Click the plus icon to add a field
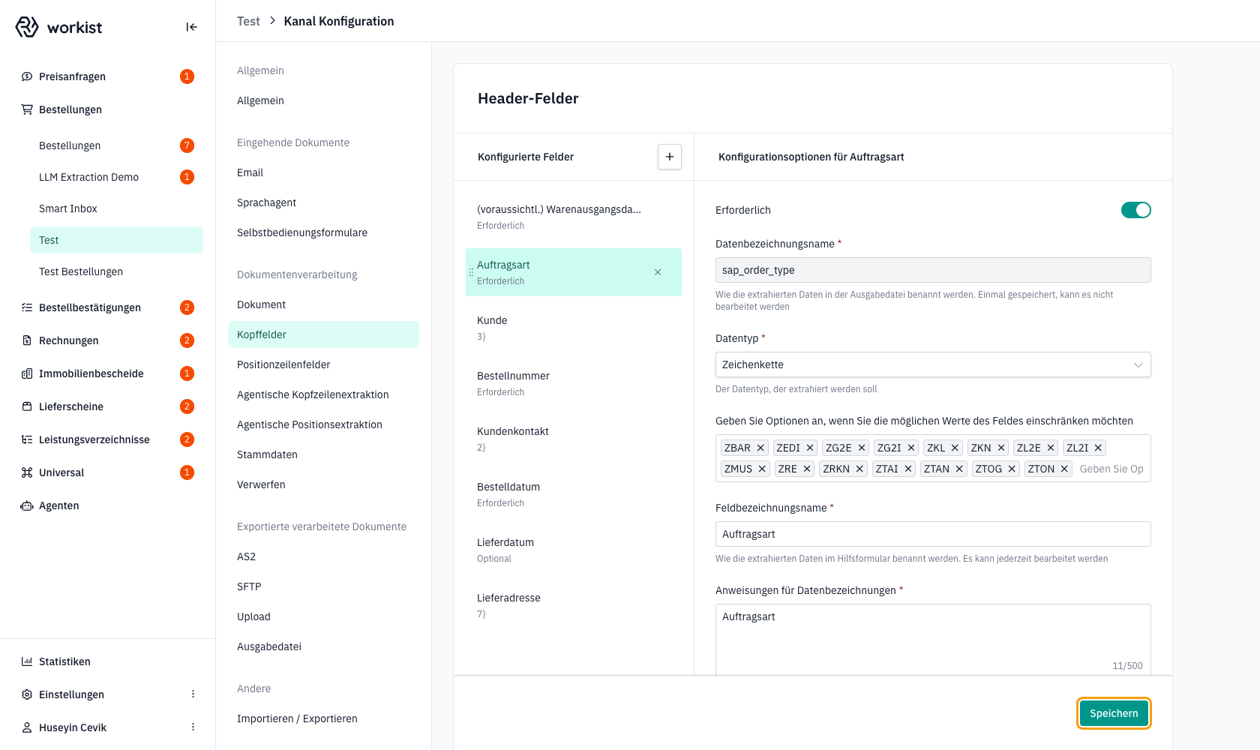1260x750 pixels. [670, 157]
